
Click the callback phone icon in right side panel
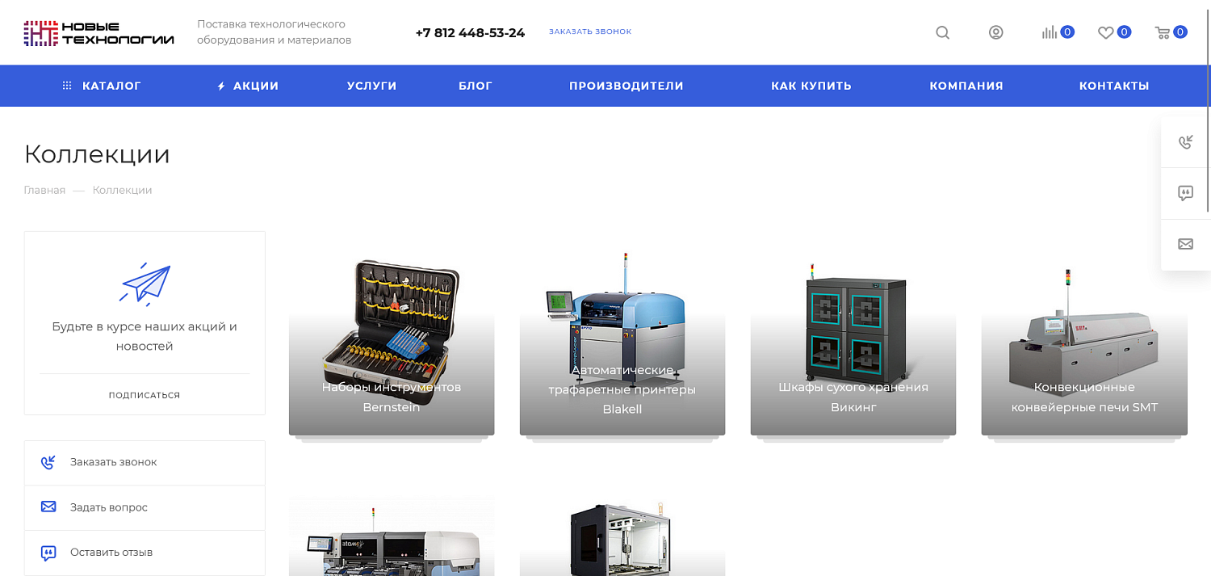click(x=1185, y=142)
